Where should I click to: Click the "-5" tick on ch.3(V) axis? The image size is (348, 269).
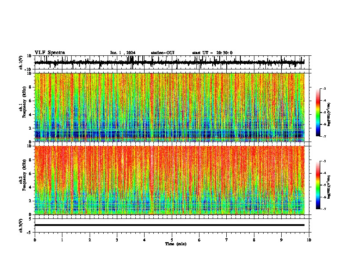(x=30, y=233)
